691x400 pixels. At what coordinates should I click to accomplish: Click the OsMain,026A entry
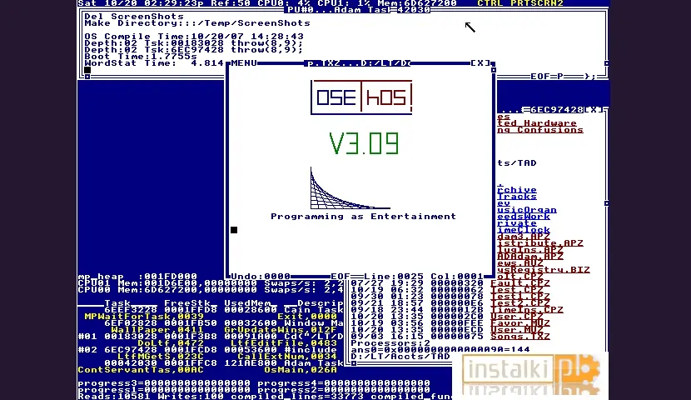click(301, 369)
